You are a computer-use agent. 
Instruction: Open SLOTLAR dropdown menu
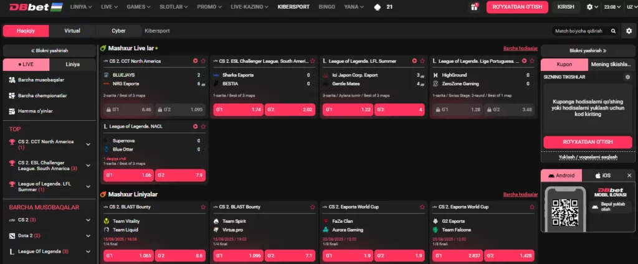click(174, 7)
